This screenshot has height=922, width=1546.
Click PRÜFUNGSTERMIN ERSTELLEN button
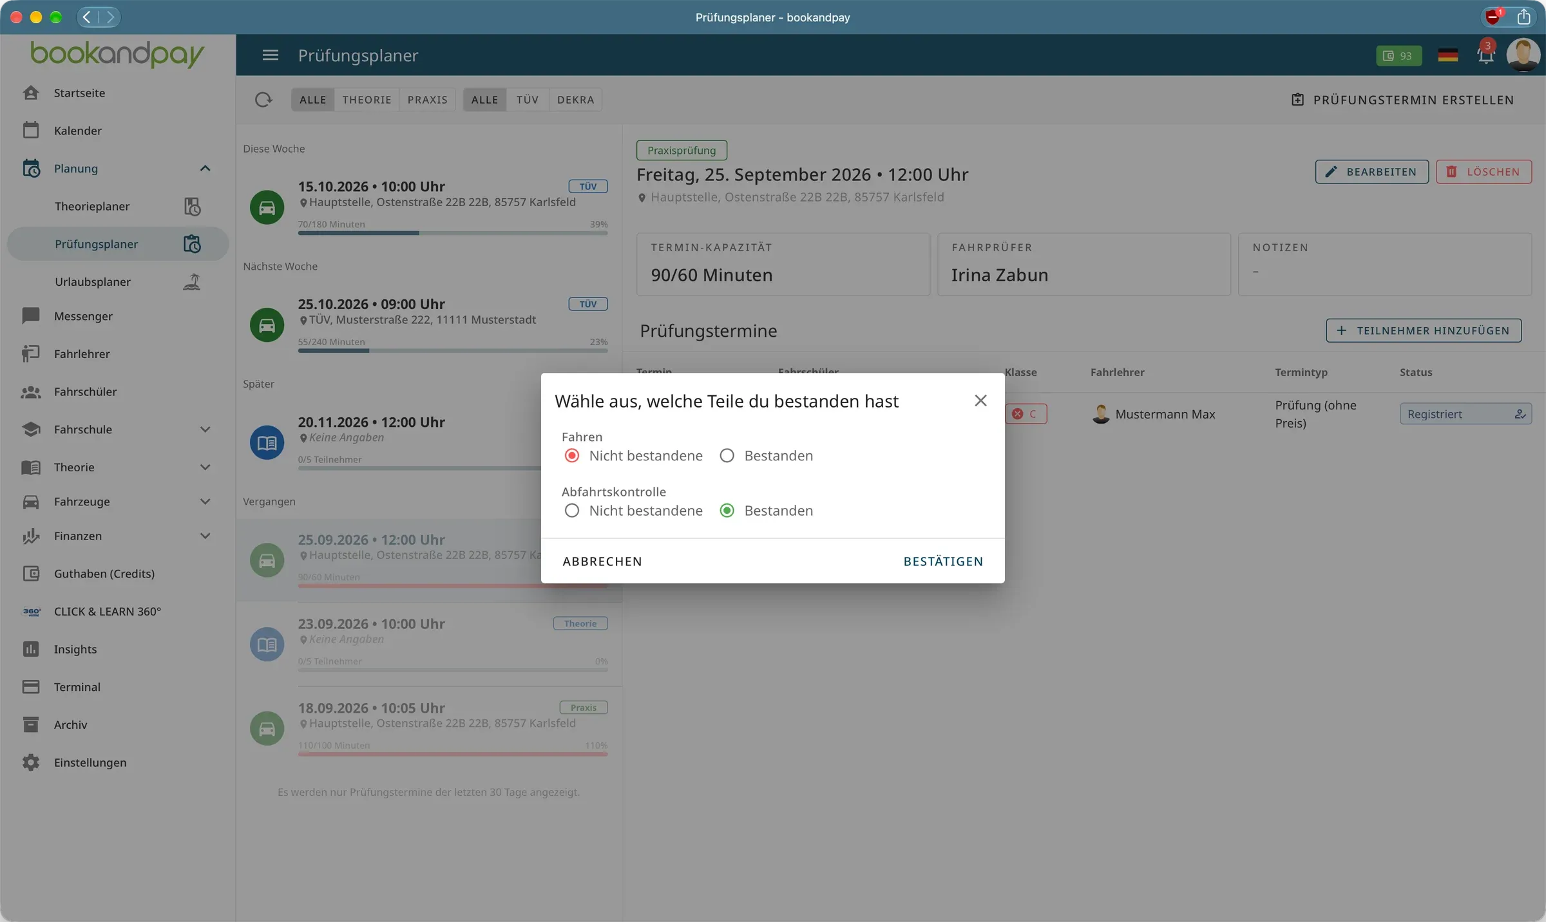pyautogui.click(x=1402, y=100)
